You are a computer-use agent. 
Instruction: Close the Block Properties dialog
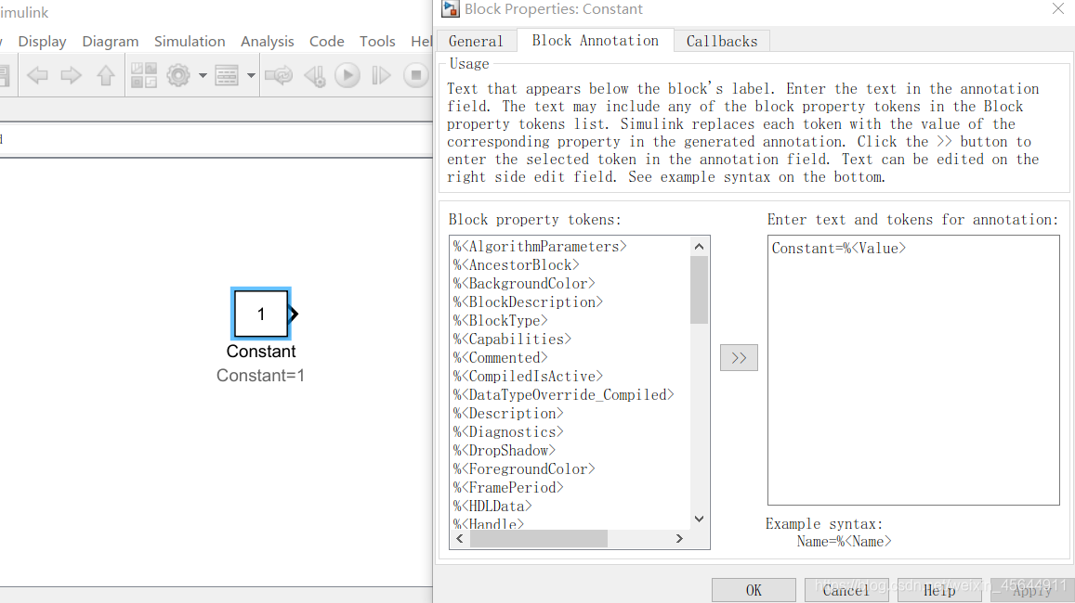(x=1058, y=8)
